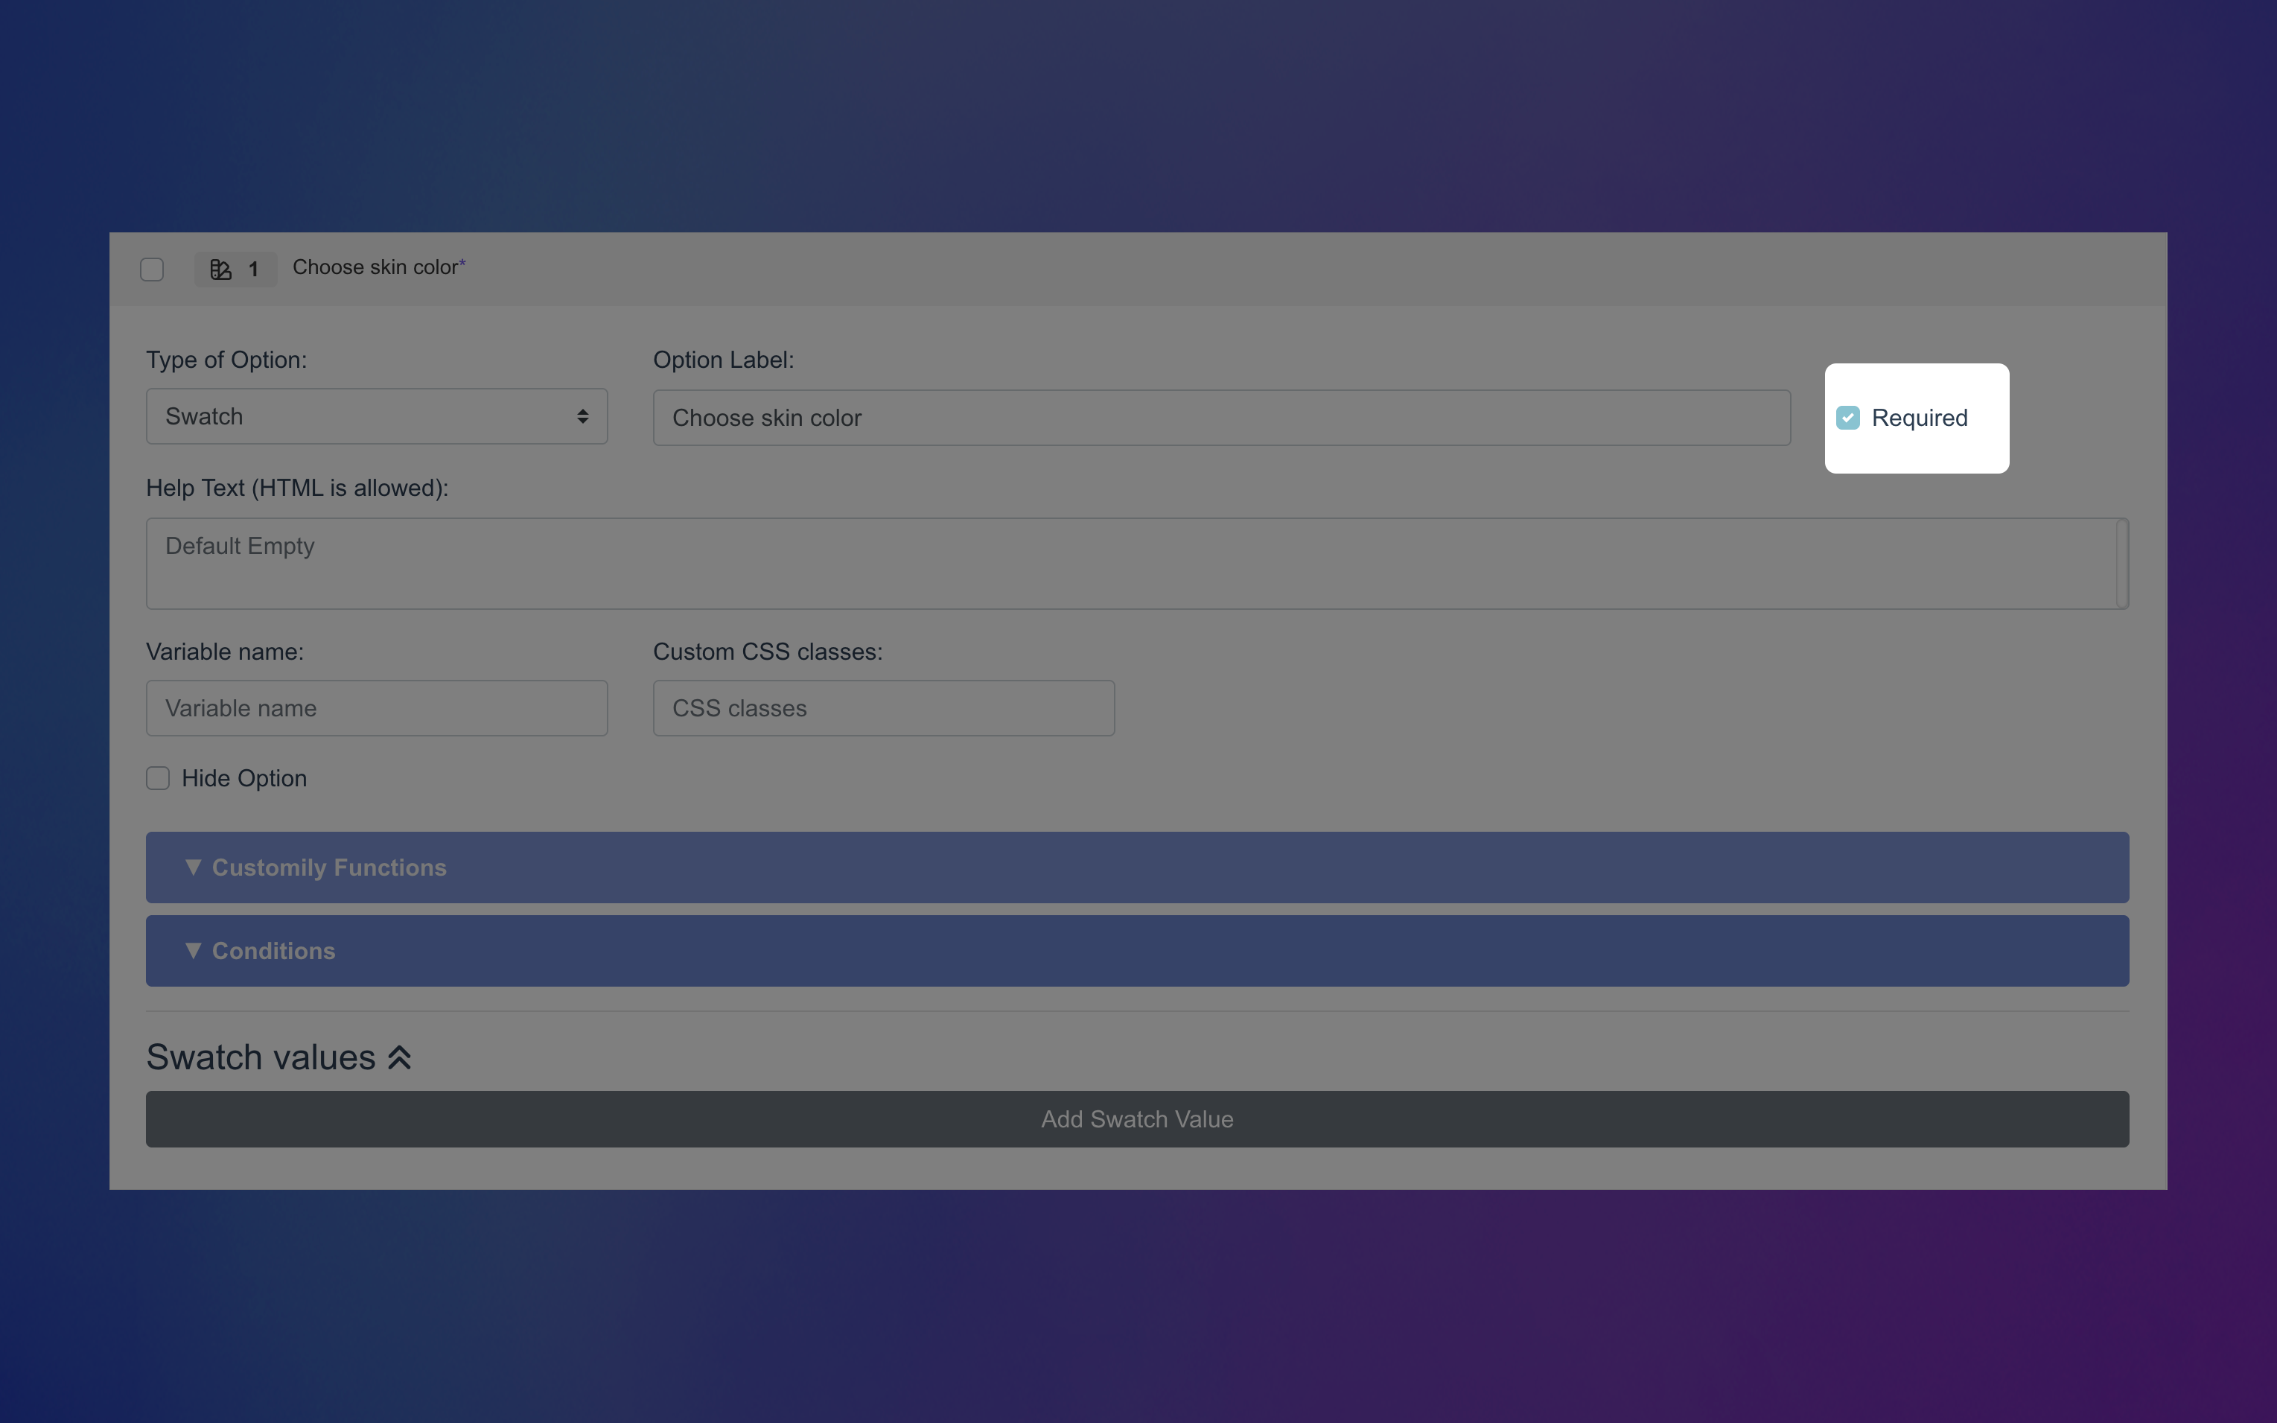Click into the Variable name field
The height and width of the screenshot is (1423, 2277).
pos(376,707)
